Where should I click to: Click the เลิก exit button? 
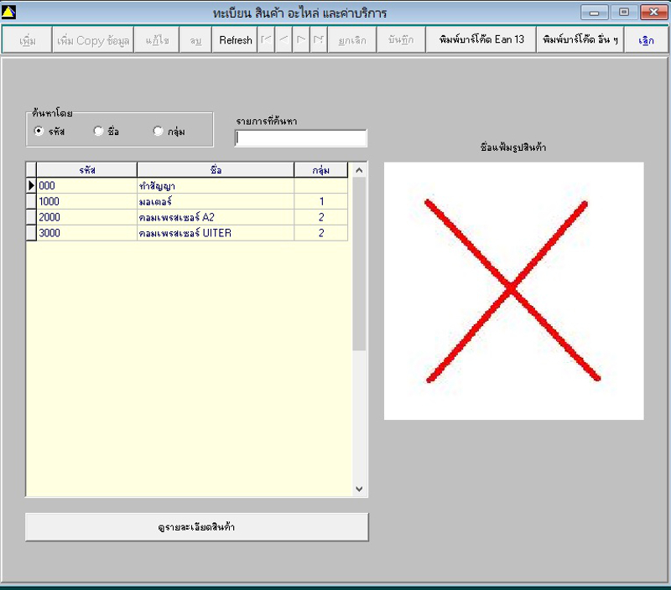click(646, 40)
